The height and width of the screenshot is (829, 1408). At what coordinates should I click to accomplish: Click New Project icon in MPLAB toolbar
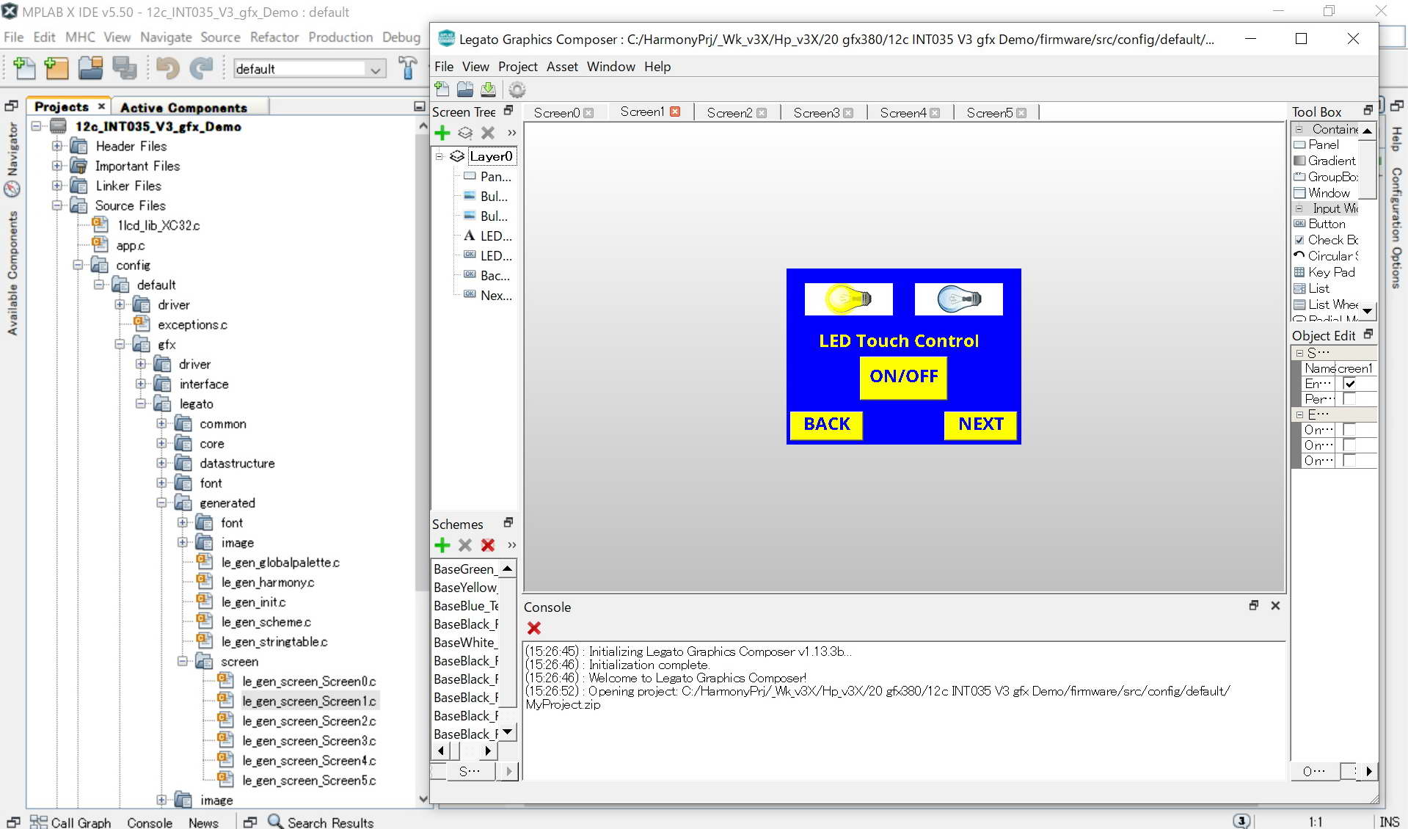tap(56, 68)
